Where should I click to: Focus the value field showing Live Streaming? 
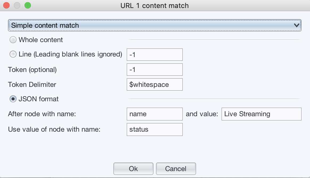[x=261, y=114]
